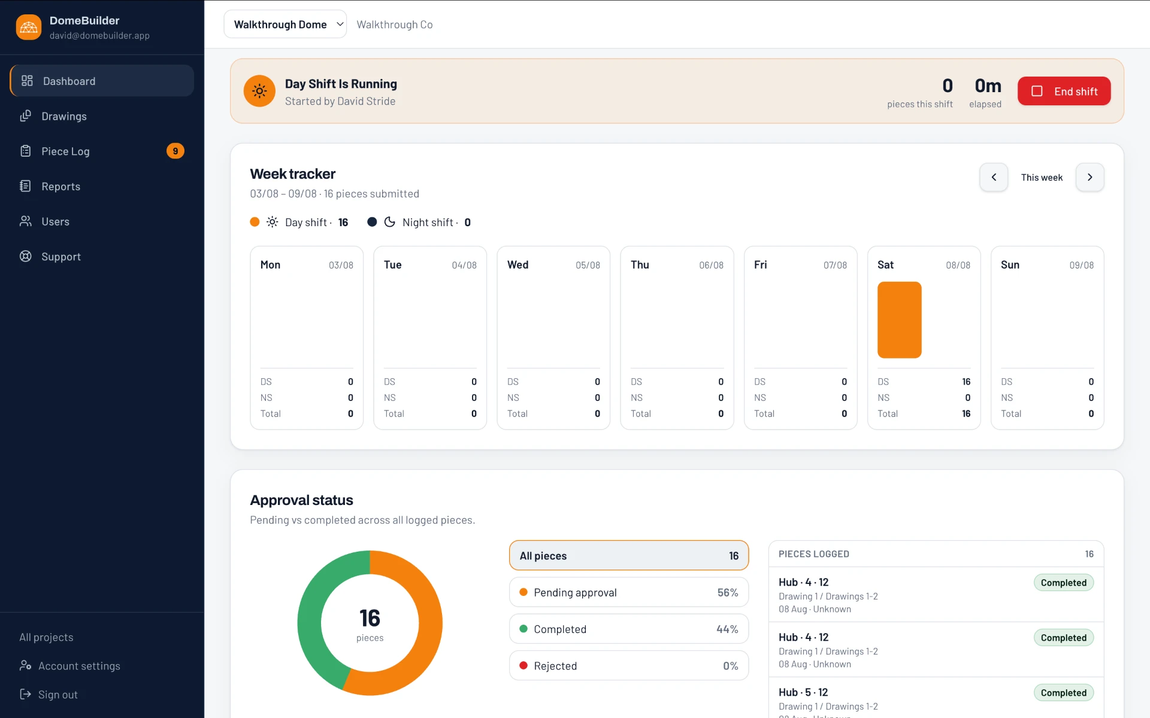Filter by Completed status row
The width and height of the screenshot is (1150, 718).
tap(629, 629)
